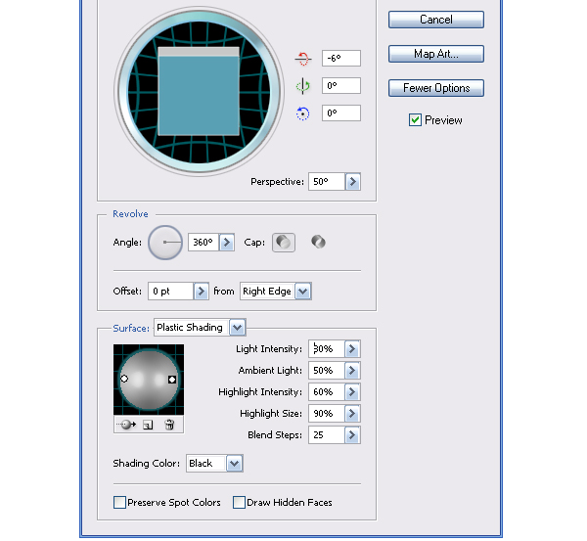This screenshot has width=587, height=541.
Task: Open the Right Edge offset dropdown
Action: pos(276,291)
